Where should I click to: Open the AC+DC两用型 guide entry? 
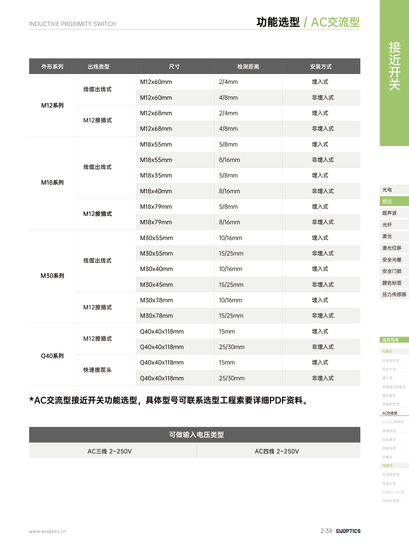393,422
